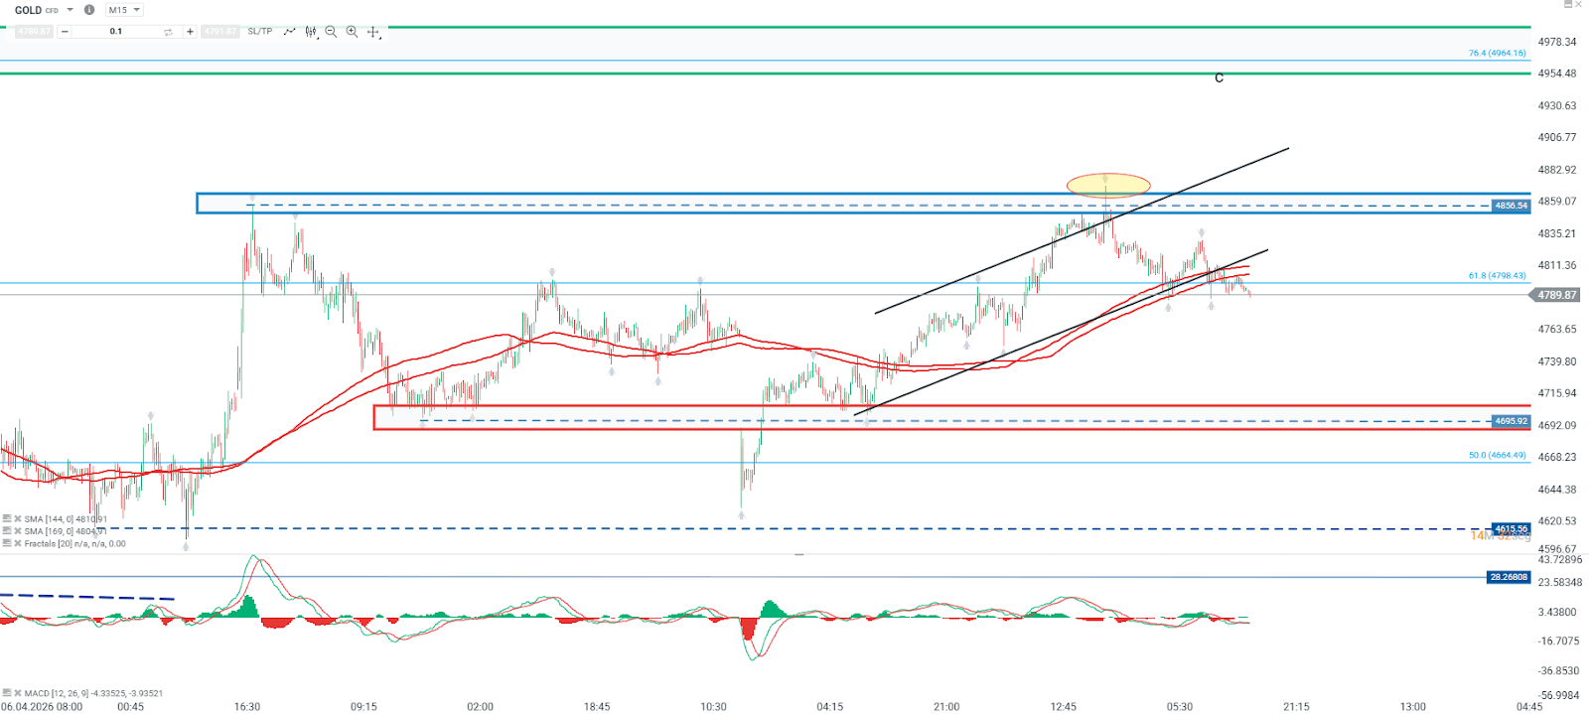Viewport: 1589px width, 714px height.
Task: Click the volume unit swap icon
Action: [168, 32]
